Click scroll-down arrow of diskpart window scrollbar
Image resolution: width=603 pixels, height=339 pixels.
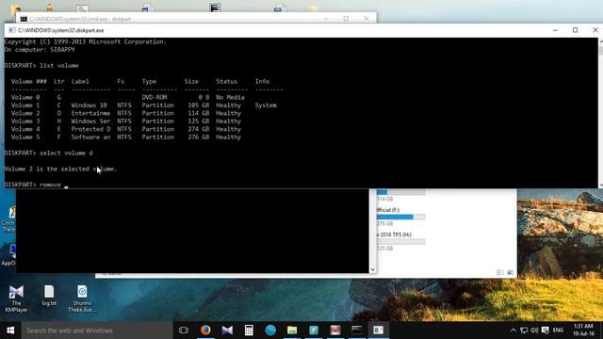pyautogui.click(x=600, y=185)
